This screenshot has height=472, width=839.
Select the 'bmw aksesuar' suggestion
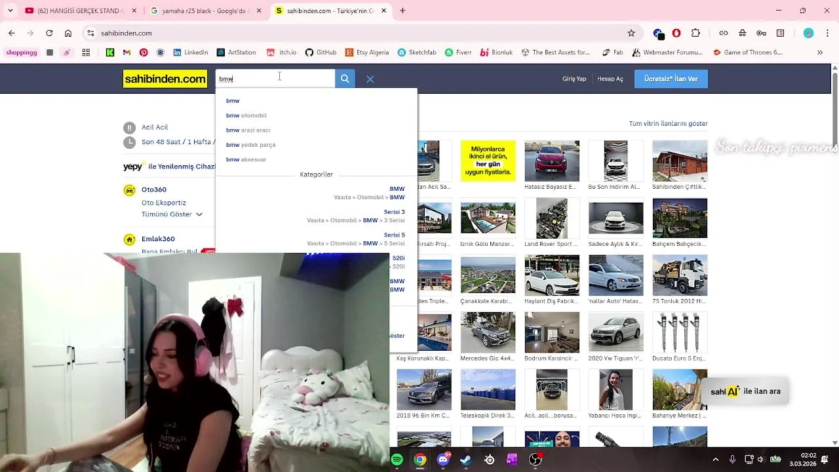[x=246, y=159]
